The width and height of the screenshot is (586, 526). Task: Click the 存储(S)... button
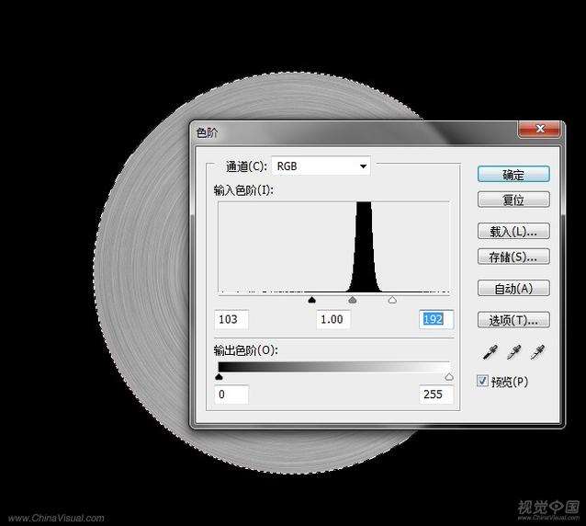(513, 257)
